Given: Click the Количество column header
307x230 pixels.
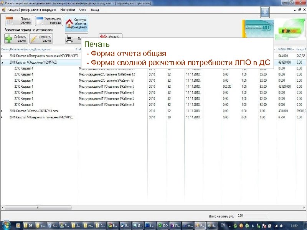Looking at the screenshot, I should [286, 49].
